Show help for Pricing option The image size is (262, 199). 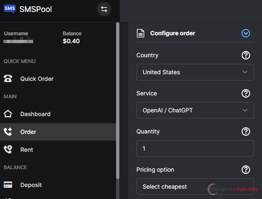[x=246, y=170]
